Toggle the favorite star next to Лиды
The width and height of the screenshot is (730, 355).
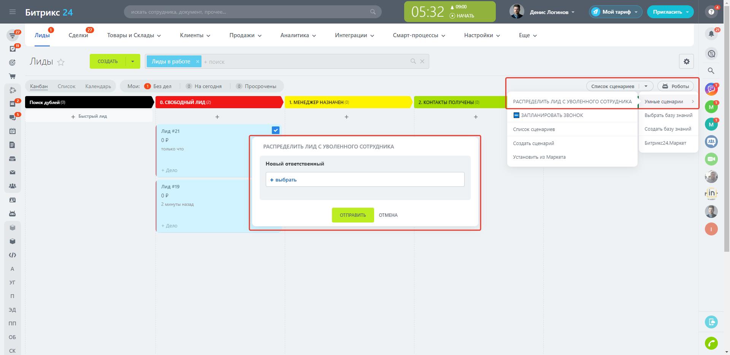click(x=61, y=62)
